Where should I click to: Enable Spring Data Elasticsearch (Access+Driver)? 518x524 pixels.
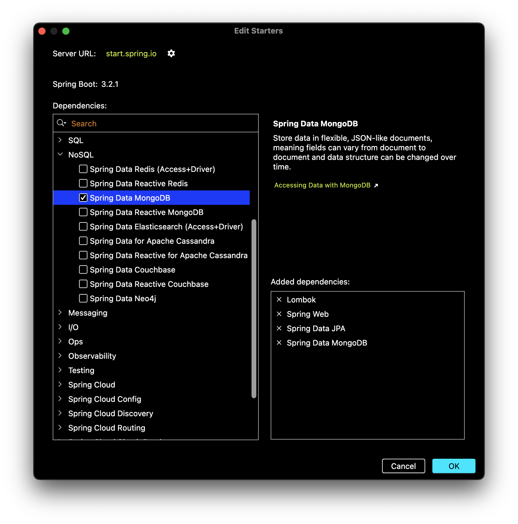tap(83, 226)
